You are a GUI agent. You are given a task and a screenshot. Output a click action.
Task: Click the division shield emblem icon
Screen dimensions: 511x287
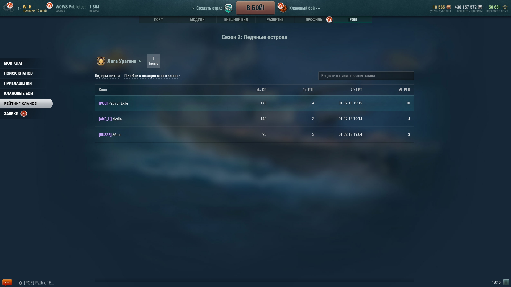229,8
